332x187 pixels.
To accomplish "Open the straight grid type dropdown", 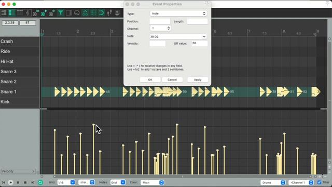I will point(87,182).
